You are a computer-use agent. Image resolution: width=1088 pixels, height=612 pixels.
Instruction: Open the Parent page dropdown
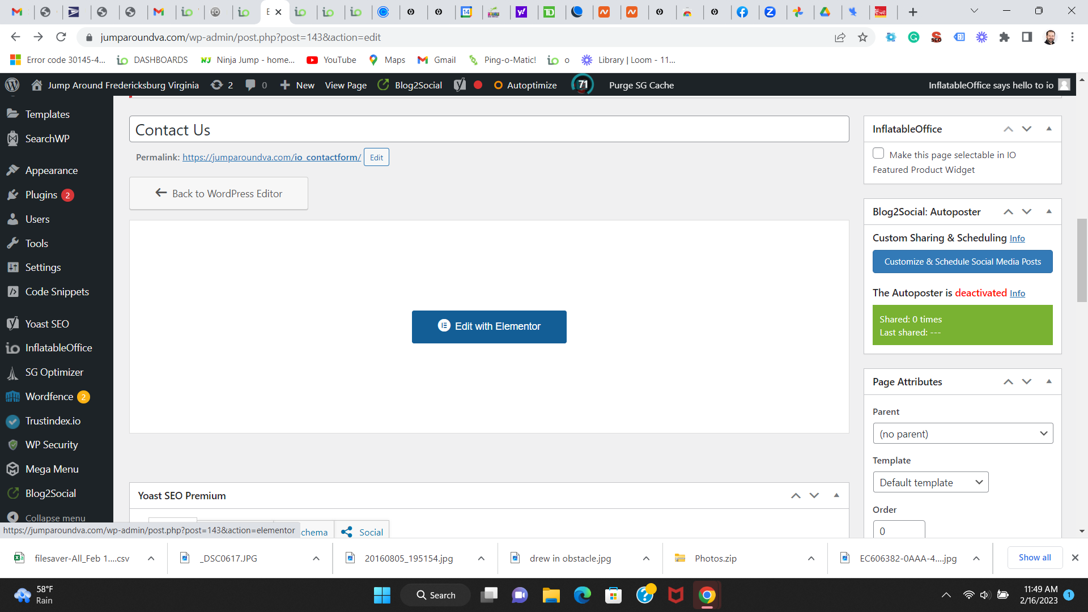tap(962, 434)
